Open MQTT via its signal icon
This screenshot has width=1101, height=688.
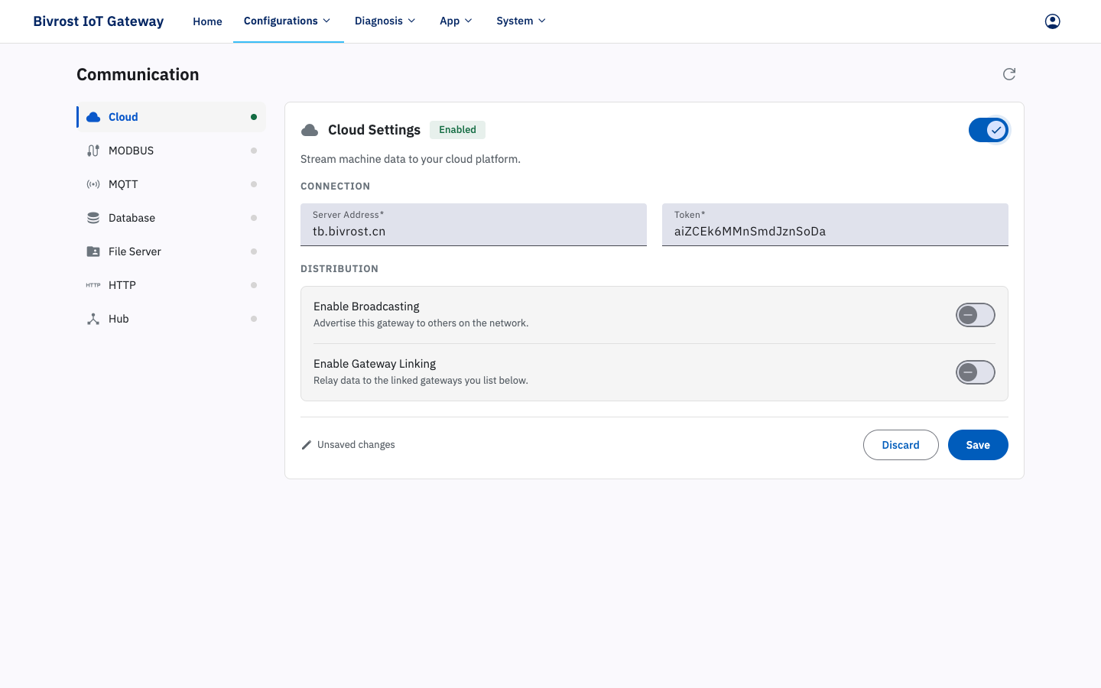[93, 184]
